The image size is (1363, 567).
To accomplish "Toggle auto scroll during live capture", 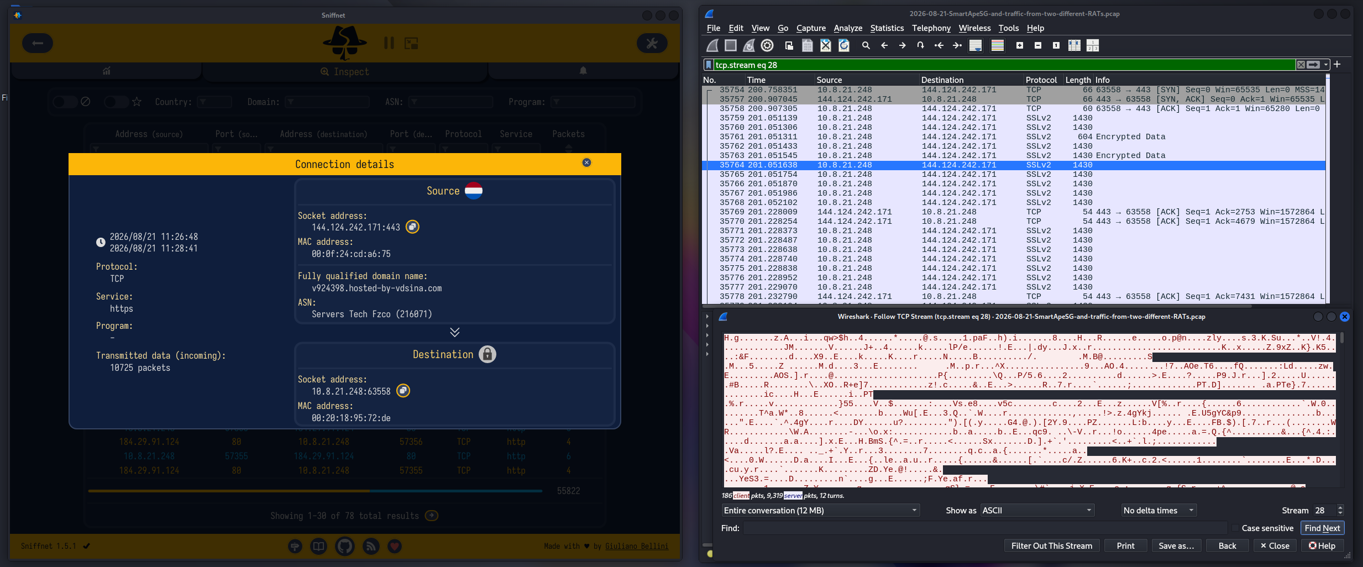I will click(976, 46).
